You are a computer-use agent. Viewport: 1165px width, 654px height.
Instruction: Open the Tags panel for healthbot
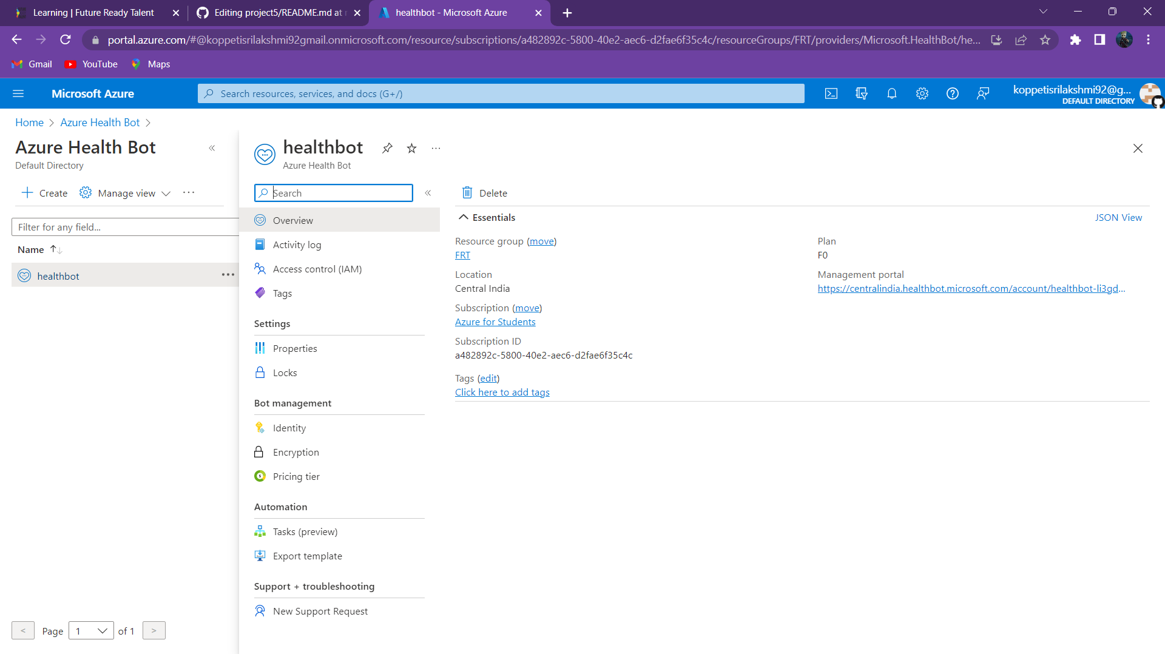282,293
